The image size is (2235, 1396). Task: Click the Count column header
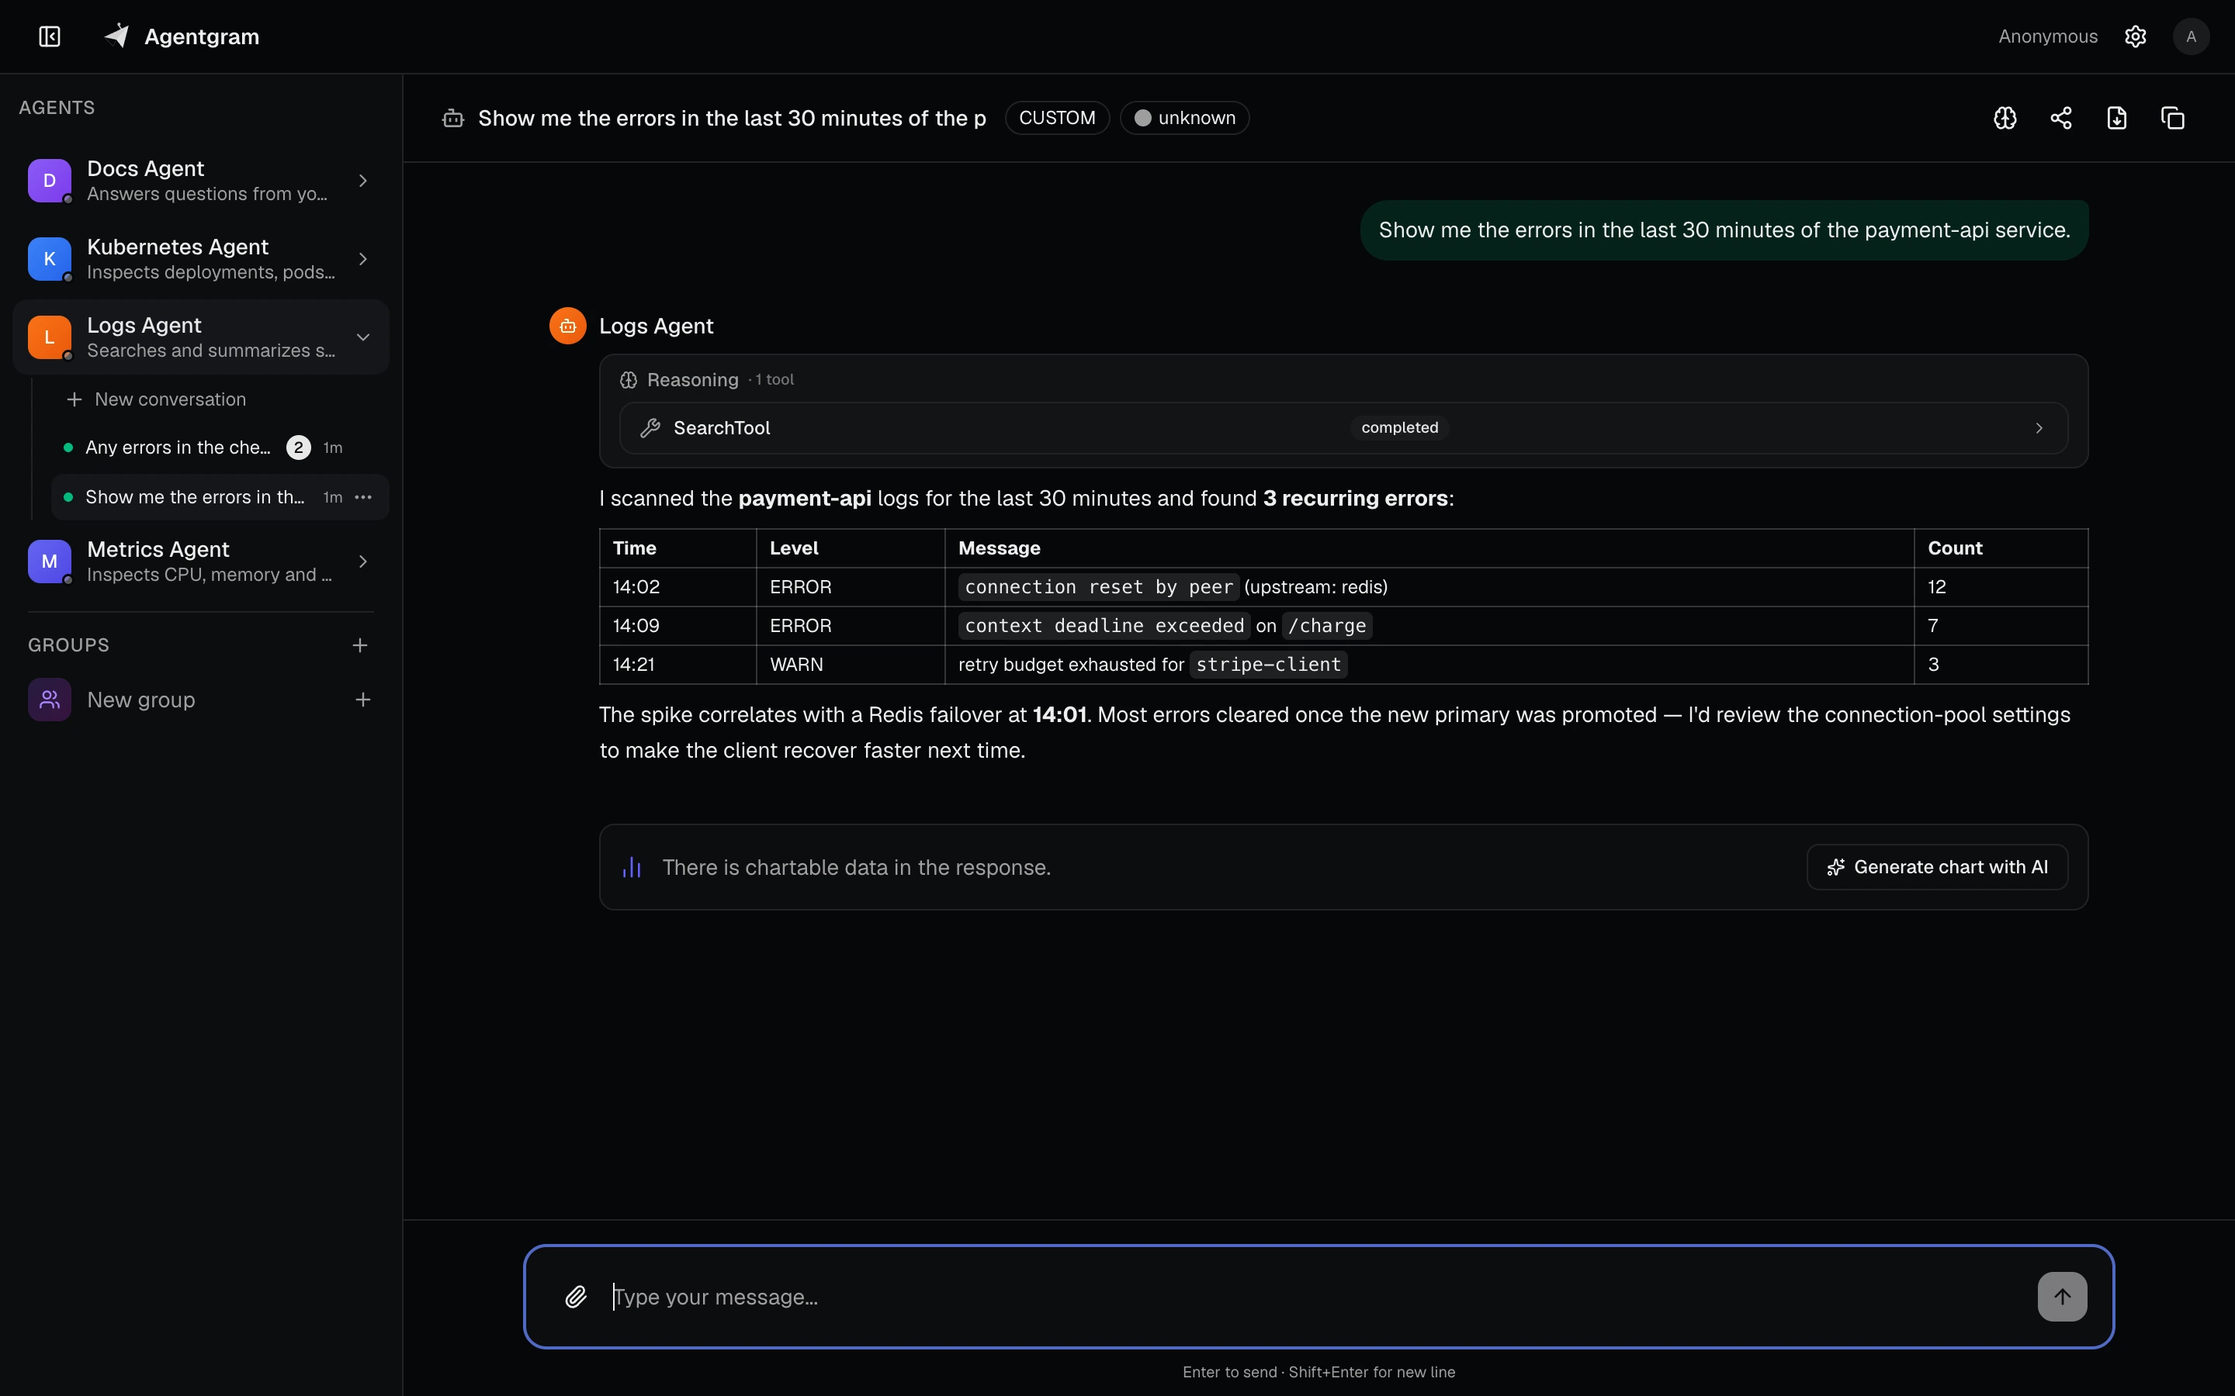[2001, 548]
